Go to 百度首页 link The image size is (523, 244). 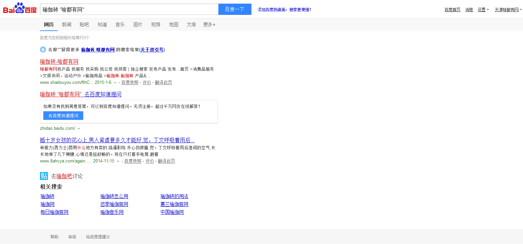452,10
